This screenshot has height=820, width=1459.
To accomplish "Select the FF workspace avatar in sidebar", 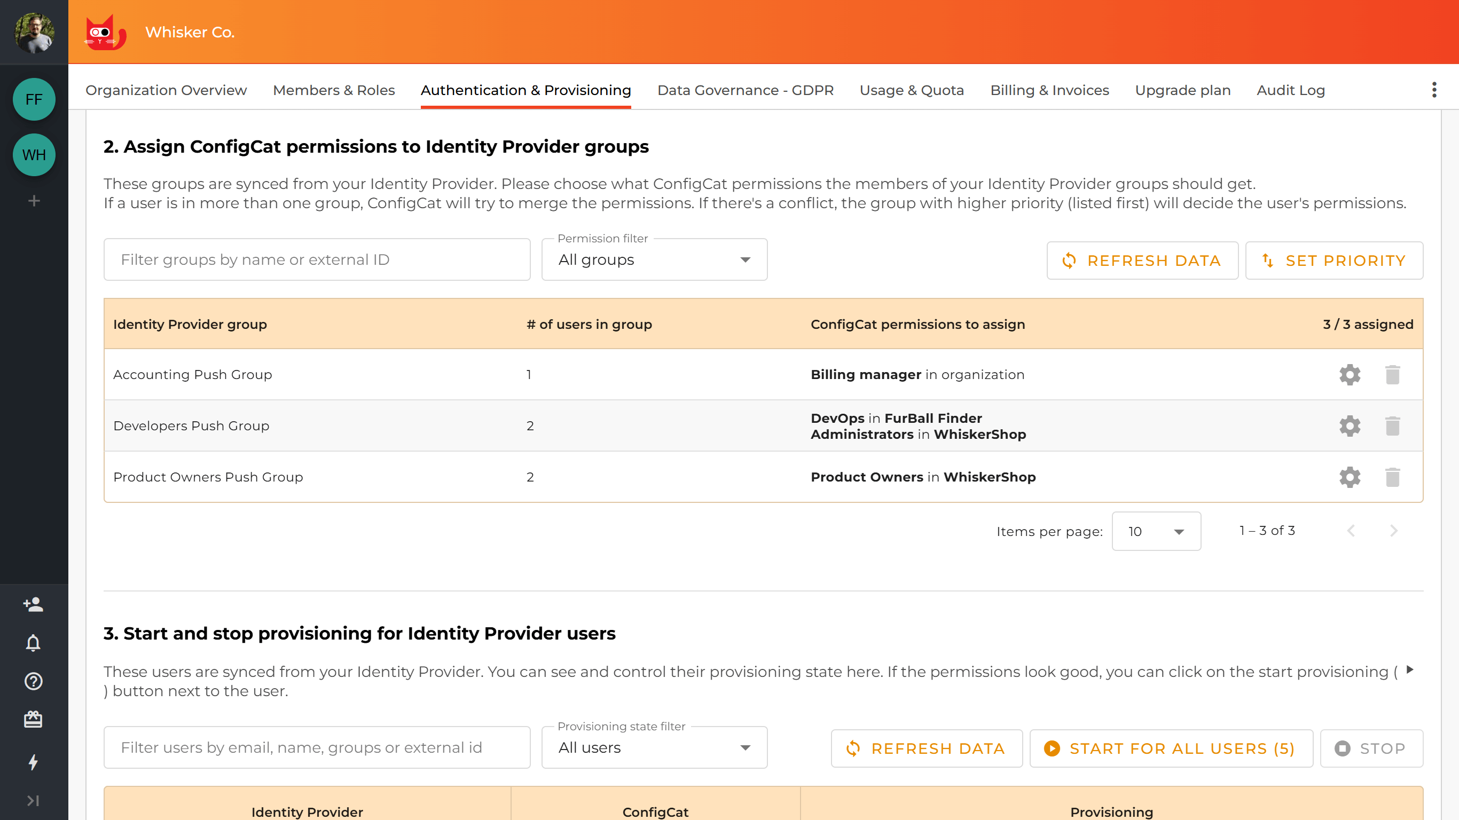I will [34, 99].
